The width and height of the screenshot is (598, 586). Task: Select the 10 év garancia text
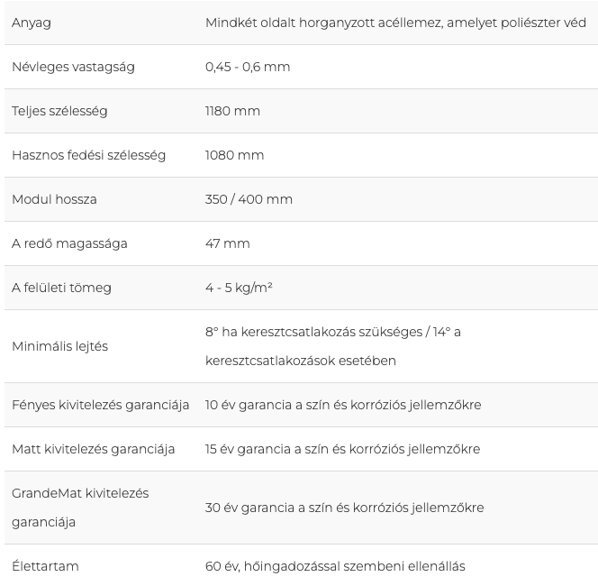(249, 405)
